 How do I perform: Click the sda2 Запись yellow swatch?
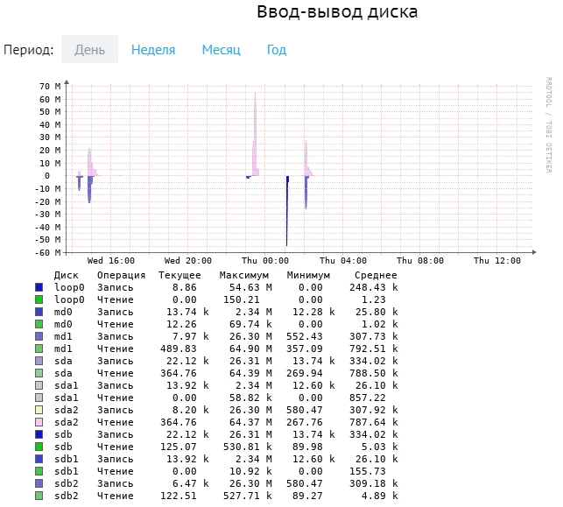[39, 410]
